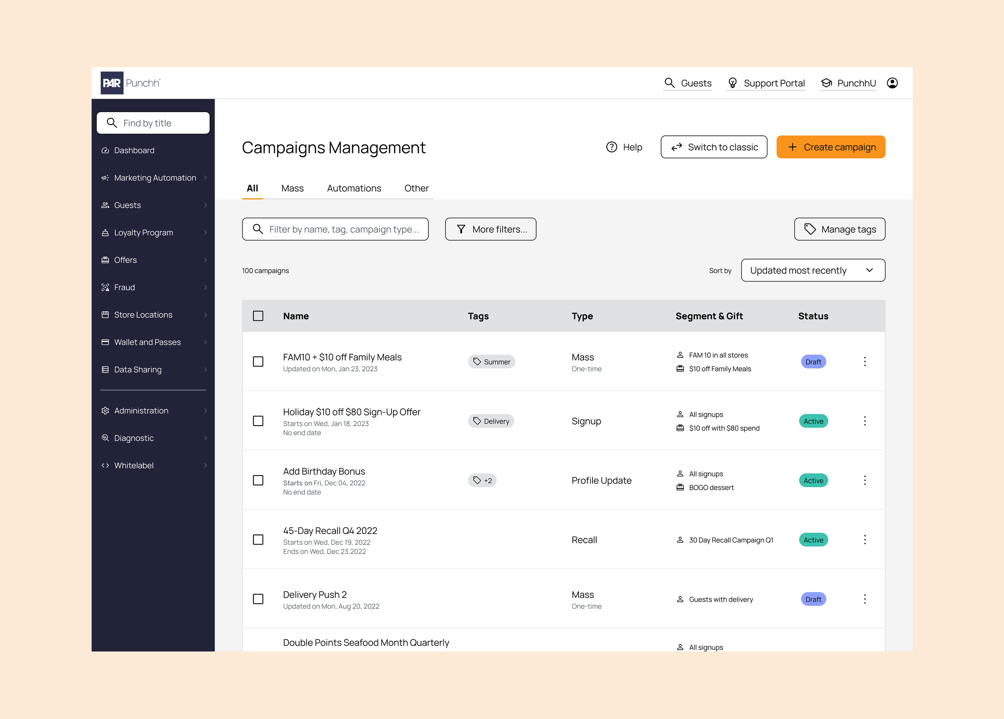Select the Delivery Push 2 row checkbox

(x=258, y=598)
